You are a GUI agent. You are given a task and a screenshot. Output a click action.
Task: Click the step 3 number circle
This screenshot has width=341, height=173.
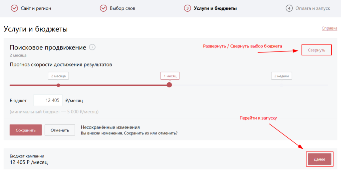[187, 8]
